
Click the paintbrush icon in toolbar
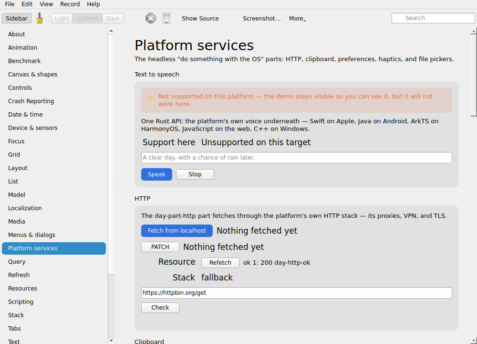(x=40, y=18)
